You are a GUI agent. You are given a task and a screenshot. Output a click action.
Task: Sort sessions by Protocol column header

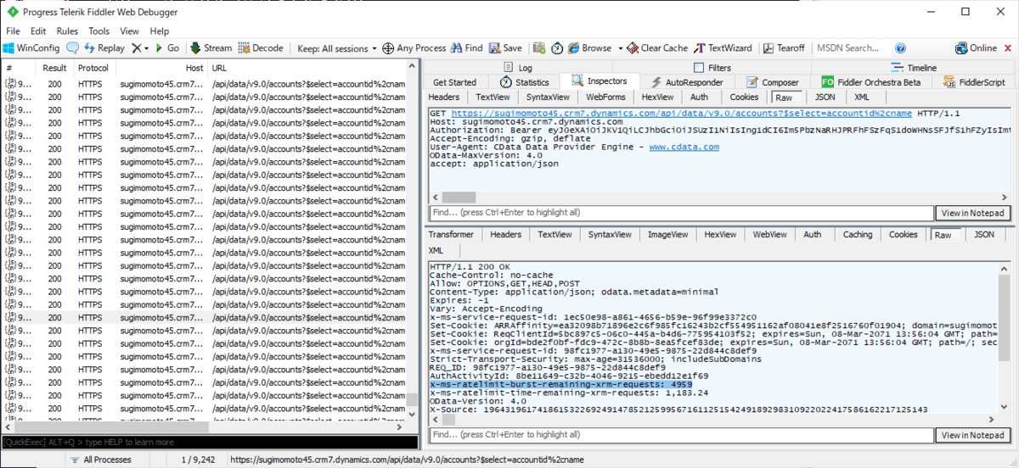click(x=93, y=68)
